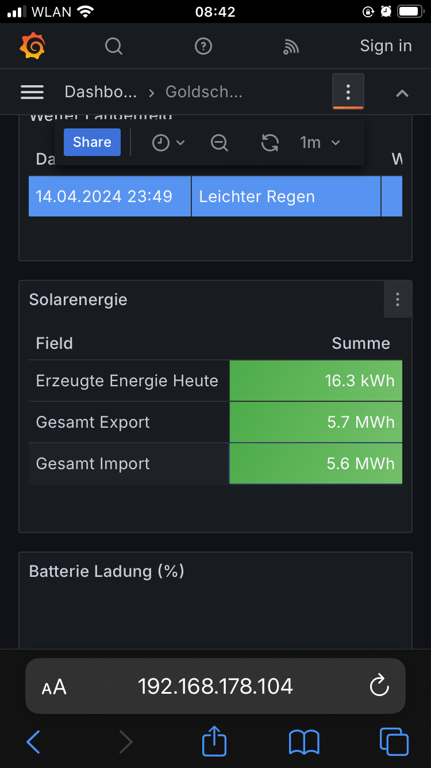Open the help question mark icon
431x768 pixels.
(x=203, y=46)
